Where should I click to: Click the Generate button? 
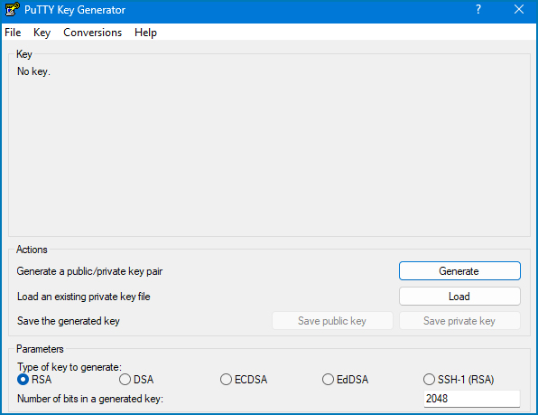(x=459, y=271)
